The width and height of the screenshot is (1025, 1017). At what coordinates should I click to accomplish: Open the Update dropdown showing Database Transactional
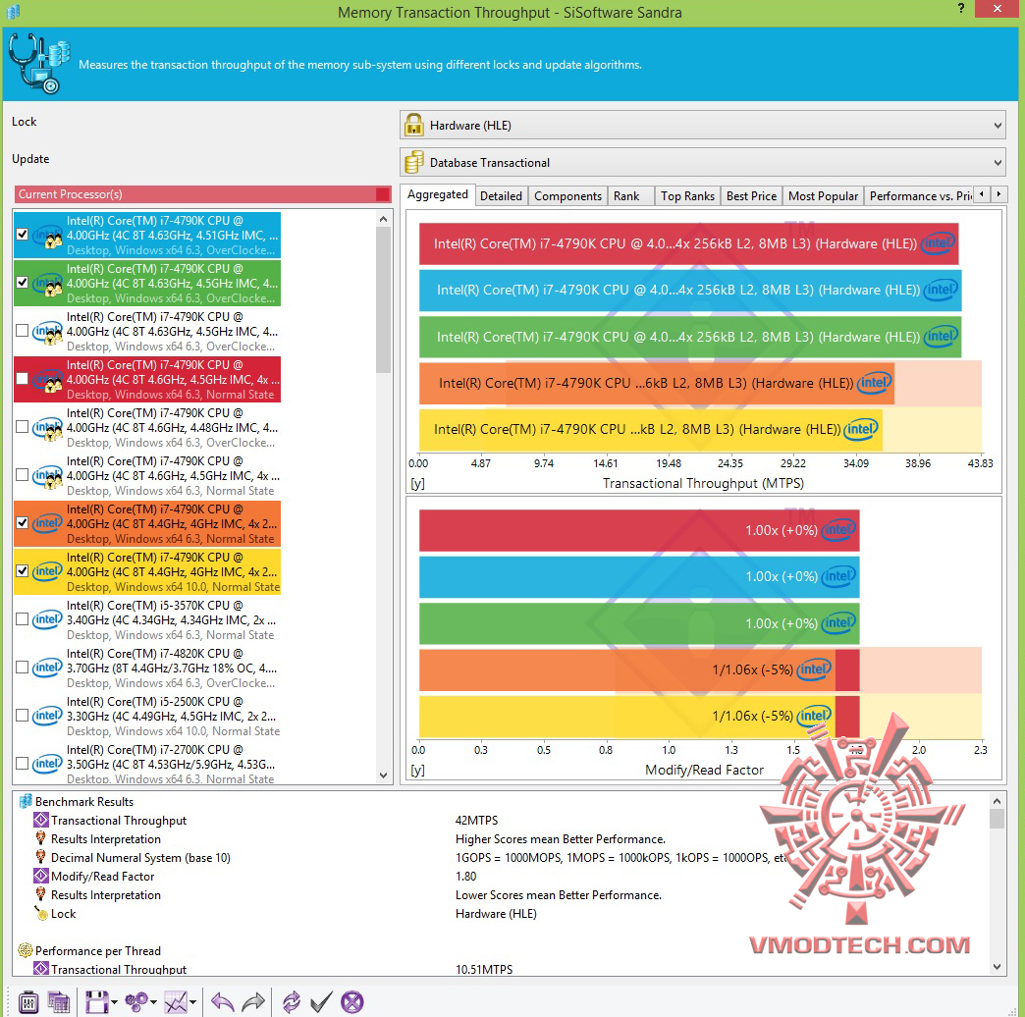point(703,162)
